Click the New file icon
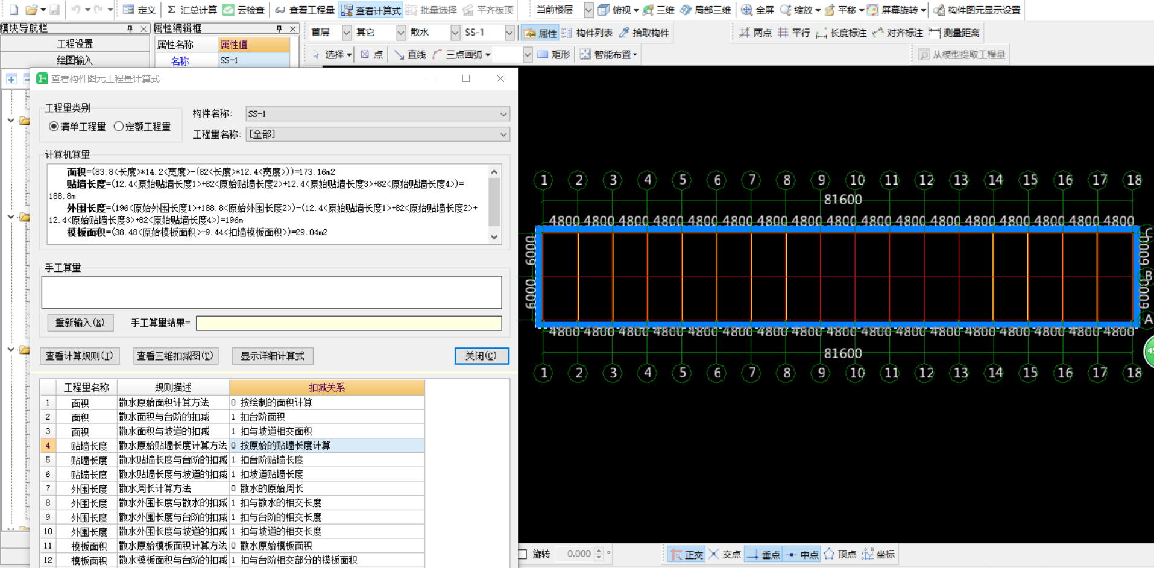 [14, 10]
